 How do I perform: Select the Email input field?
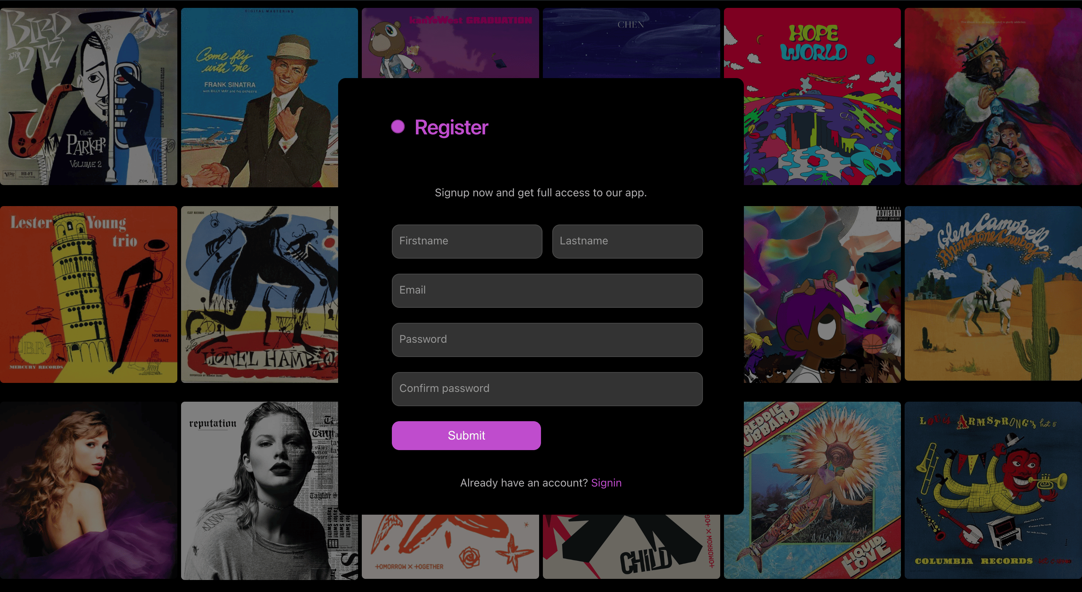[x=547, y=290]
